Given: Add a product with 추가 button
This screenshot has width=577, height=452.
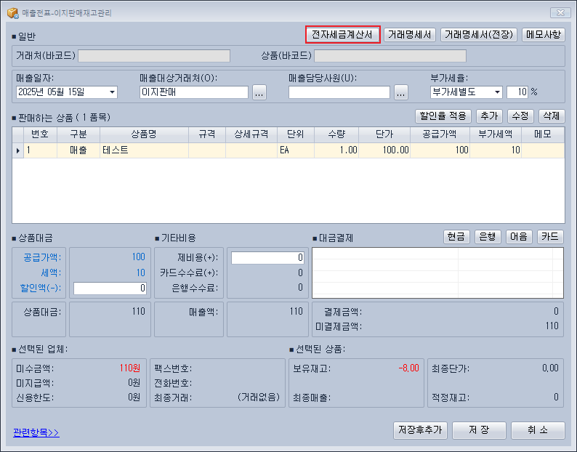Looking at the screenshot, I should click(489, 116).
